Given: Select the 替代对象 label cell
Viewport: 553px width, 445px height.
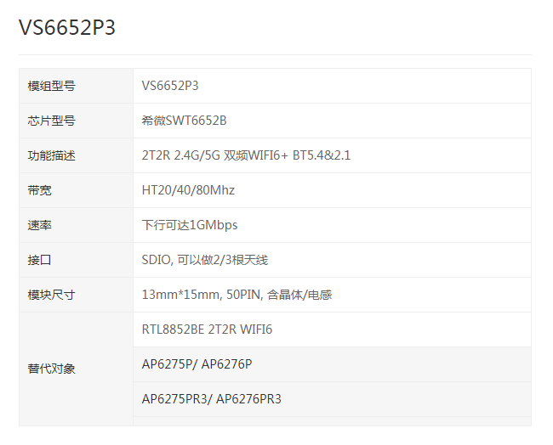Looking at the screenshot, I should pyautogui.click(x=52, y=369).
